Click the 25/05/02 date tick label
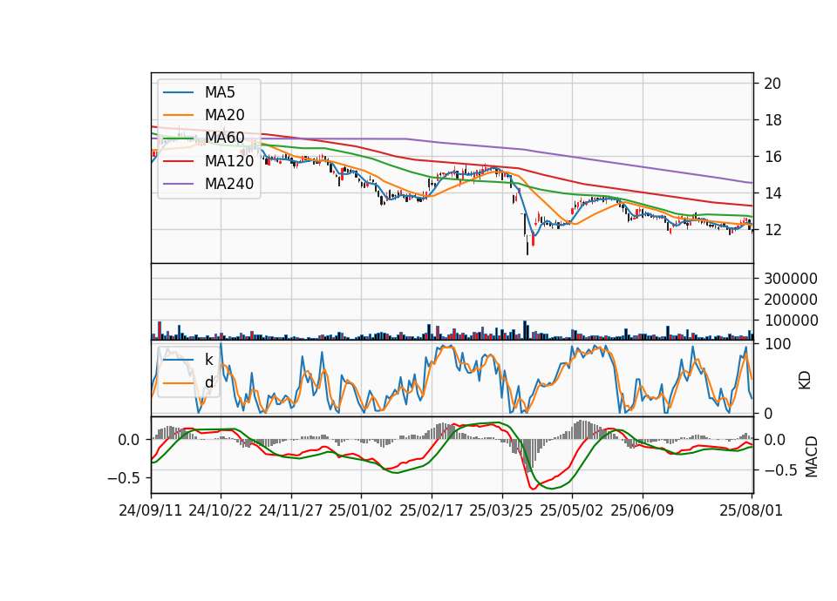 [572, 510]
